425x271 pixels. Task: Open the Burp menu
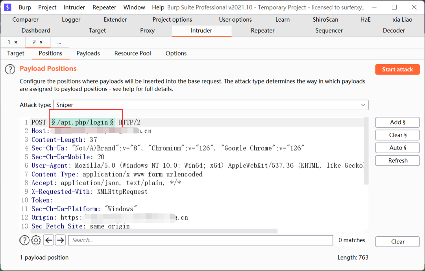[x=25, y=7]
